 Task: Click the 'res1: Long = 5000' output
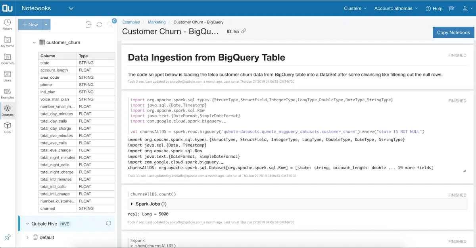(148, 214)
